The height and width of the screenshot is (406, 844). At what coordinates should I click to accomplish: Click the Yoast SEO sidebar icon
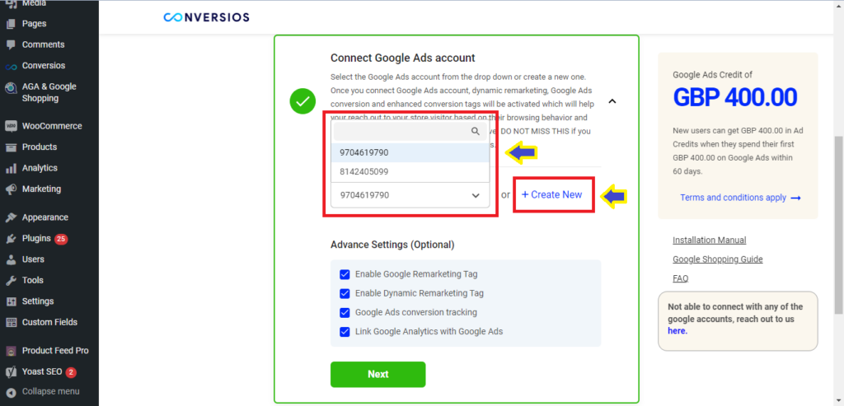coord(11,371)
